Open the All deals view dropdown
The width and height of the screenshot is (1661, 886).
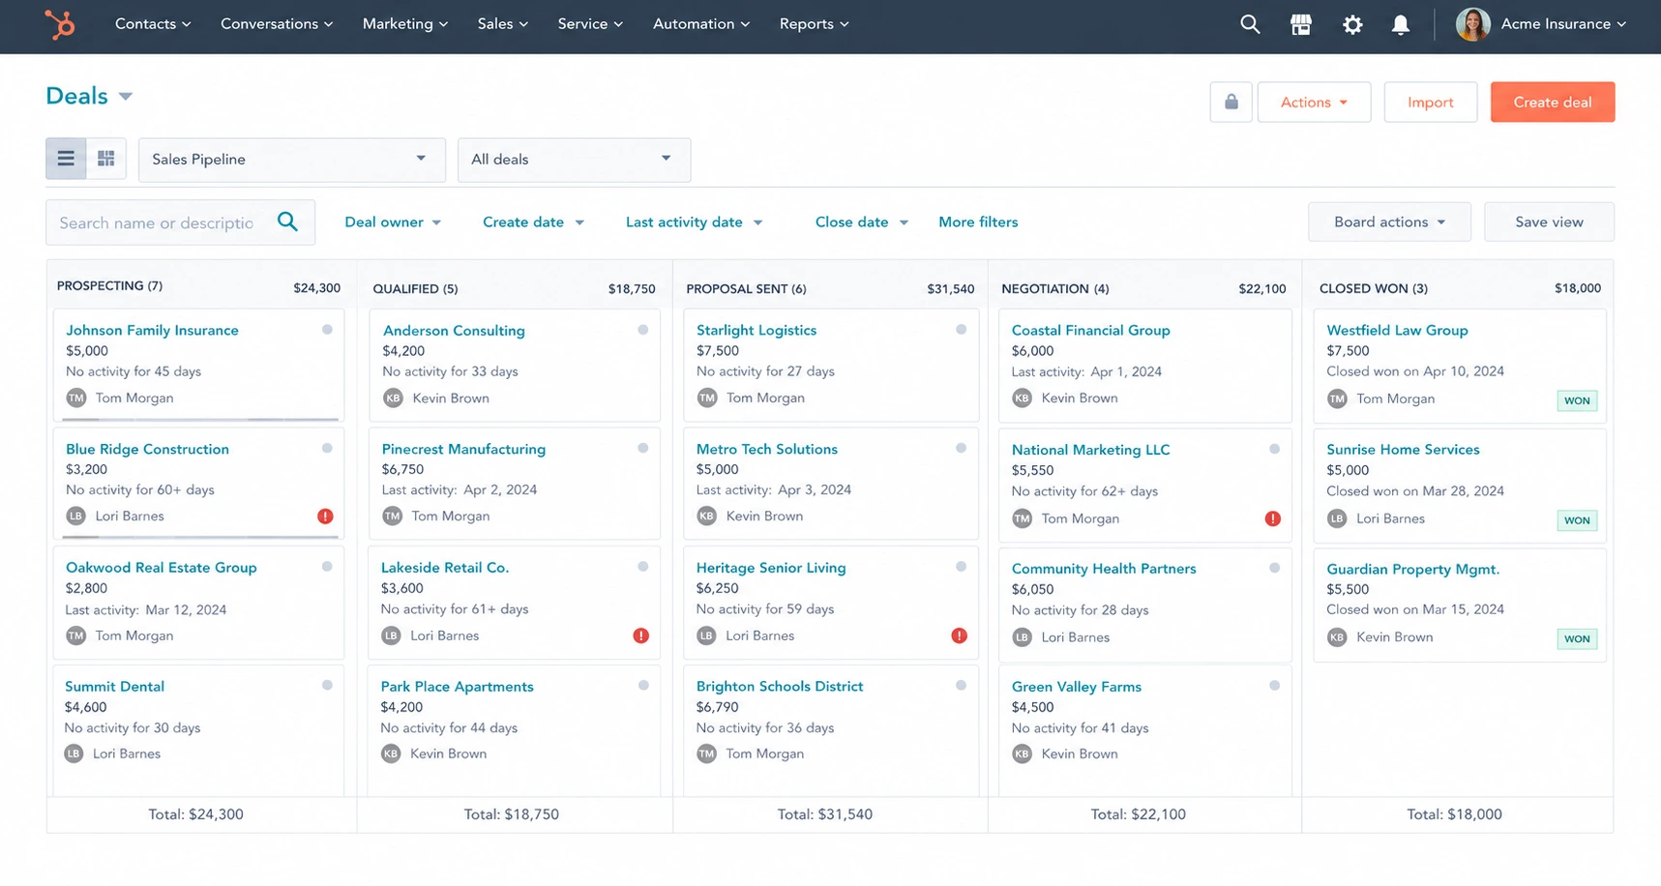click(x=574, y=160)
